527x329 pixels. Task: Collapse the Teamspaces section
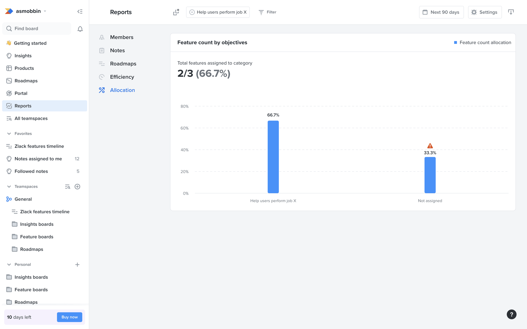[x=9, y=187]
